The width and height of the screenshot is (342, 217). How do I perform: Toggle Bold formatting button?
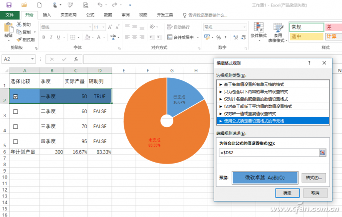pos(44,37)
